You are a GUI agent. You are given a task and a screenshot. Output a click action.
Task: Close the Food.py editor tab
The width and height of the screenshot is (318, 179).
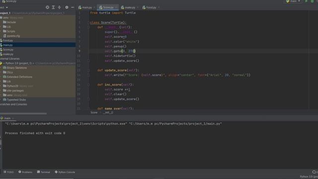click(159, 7)
